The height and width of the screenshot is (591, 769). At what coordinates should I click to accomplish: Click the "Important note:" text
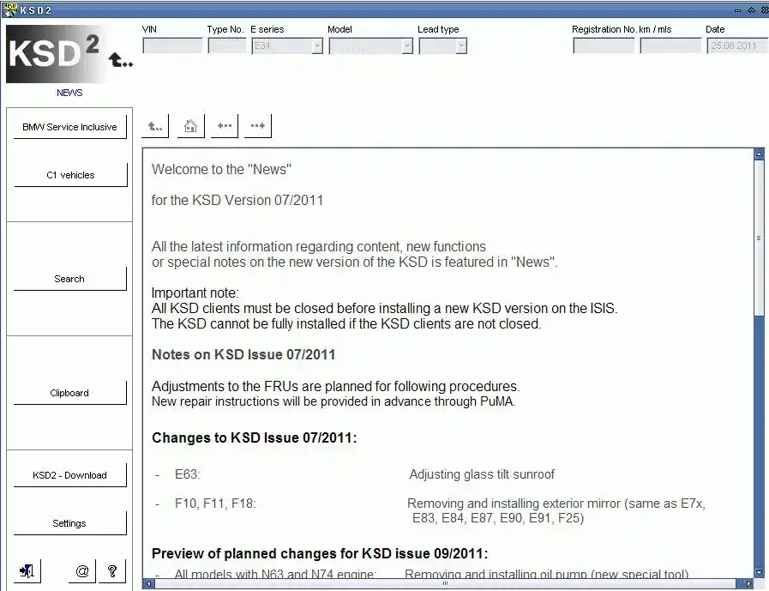point(195,293)
